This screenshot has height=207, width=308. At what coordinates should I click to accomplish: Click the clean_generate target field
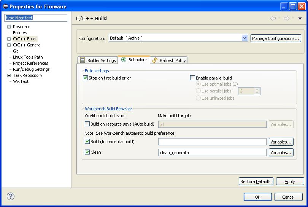click(x=212, y=153)
